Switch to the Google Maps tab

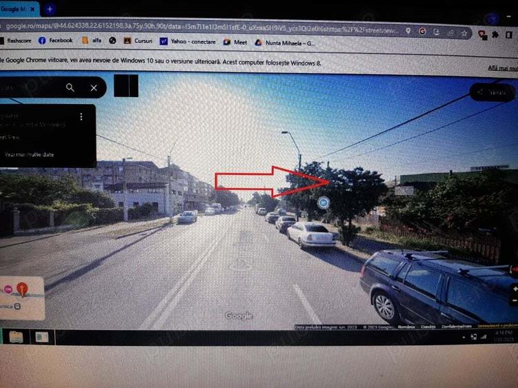19,9
